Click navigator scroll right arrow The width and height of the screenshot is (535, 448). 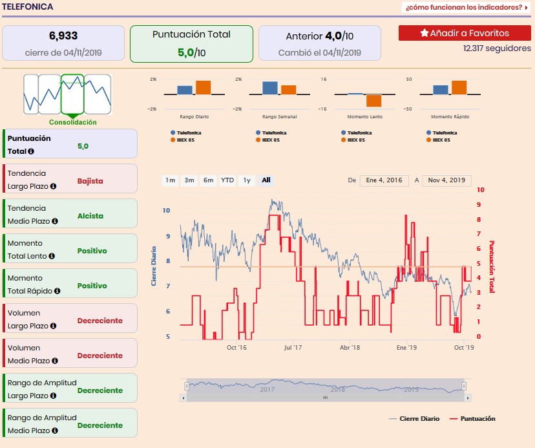[x=468, y=398]
